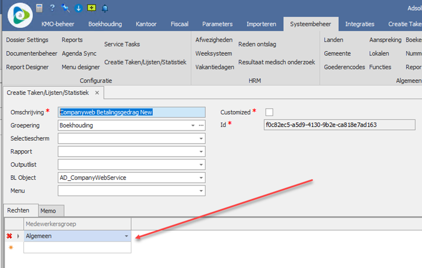Click the Adsolut application logo
The width and height of the screenshot is (422, 268).
click(20, 15)
